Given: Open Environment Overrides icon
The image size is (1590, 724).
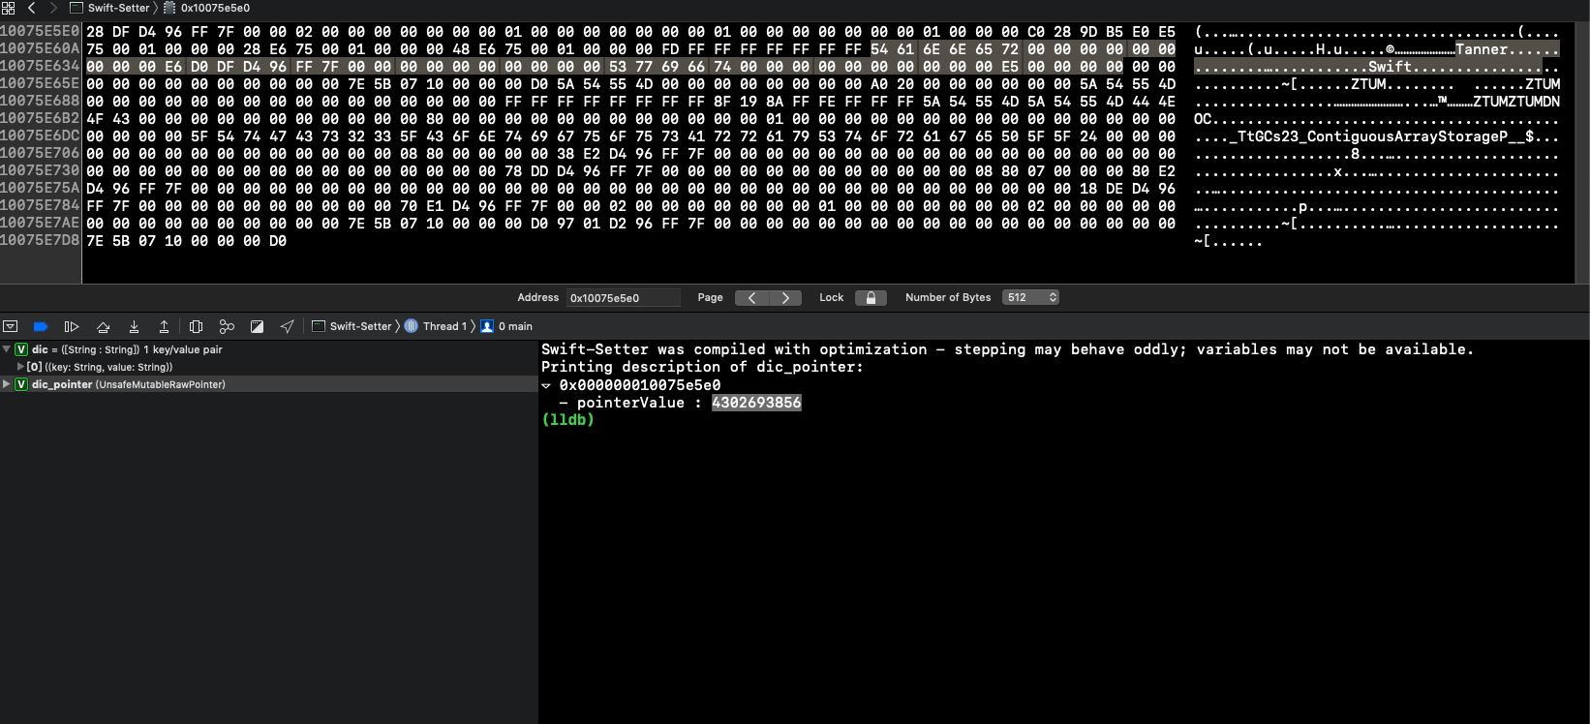Looking at the screenshot, I should [257, 326].
